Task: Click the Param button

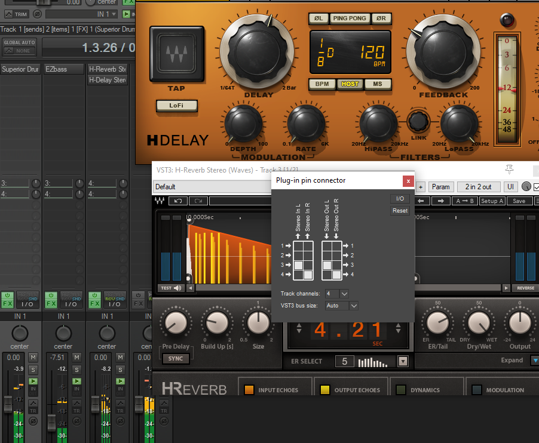Action: (440, 187)
